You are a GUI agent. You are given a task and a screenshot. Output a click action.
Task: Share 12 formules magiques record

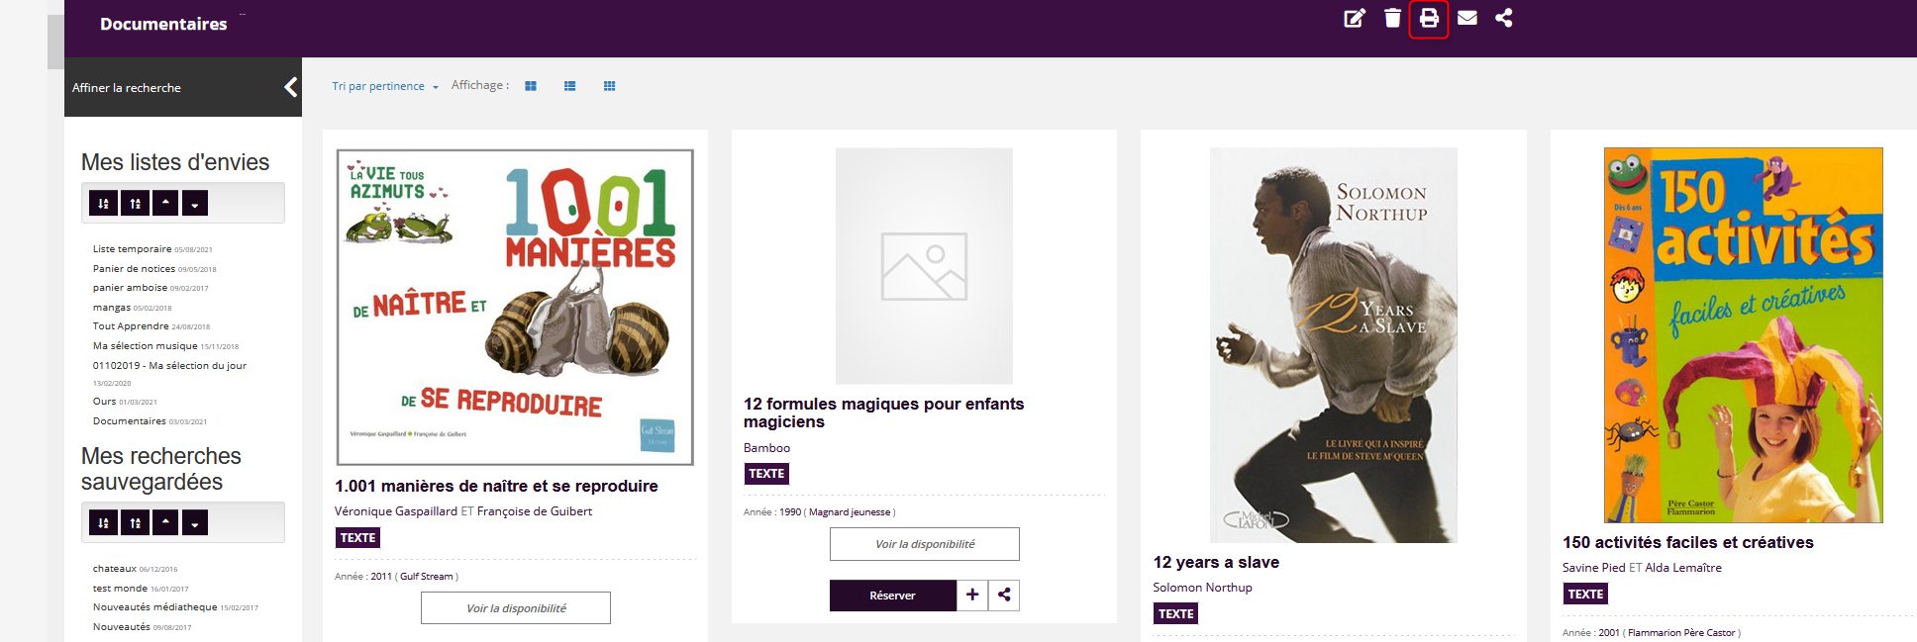(x=1004, y=595)
